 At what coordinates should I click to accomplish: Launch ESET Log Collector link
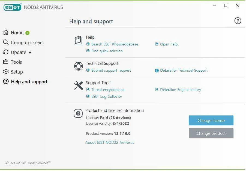(x=107, y=96)
